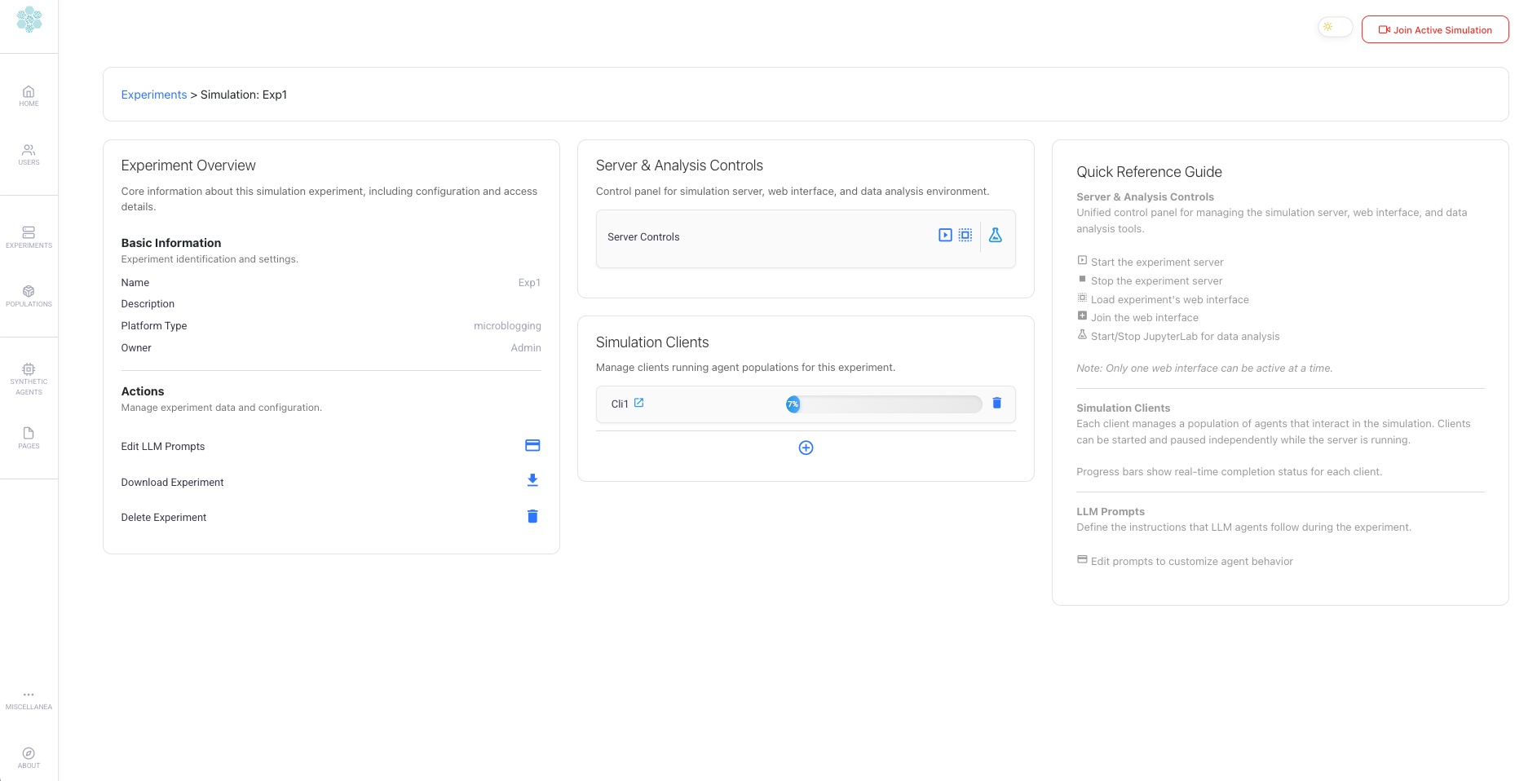Load the experiment's web interface icon
This screenshot has height=781, width=1537.
click(965, 236)
